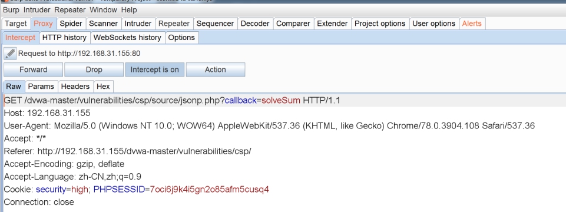Select the Proxy tab

pyautogui.click(x=44, y=24)
